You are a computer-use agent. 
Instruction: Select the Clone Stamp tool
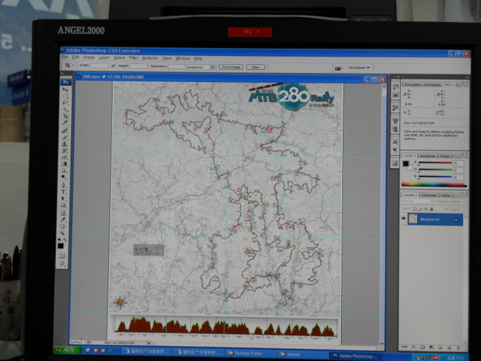65,144
